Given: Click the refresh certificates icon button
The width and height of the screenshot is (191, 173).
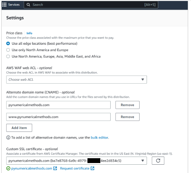Looking at the screenshot, I should click(x=158, y=160).
